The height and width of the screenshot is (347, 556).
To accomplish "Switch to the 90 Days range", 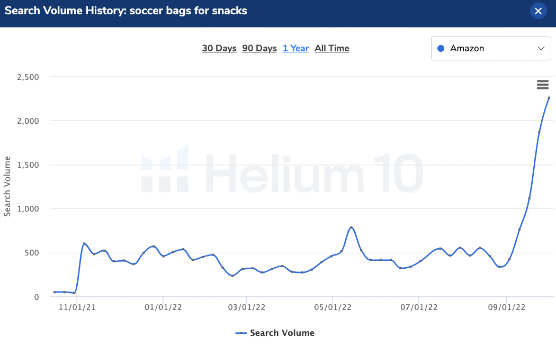I will pyautogui.click(x=259, y=48).
